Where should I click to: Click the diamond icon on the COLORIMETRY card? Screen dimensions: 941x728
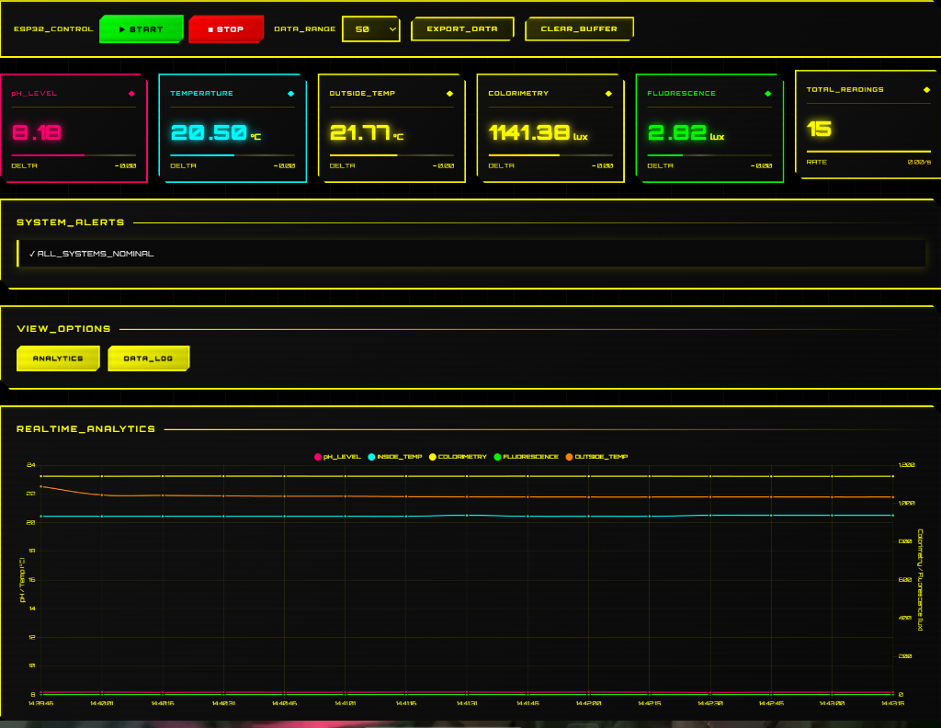[608, 93]
